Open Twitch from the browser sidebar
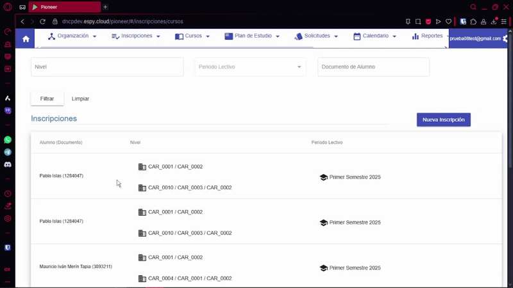 [x=8, y=110]
